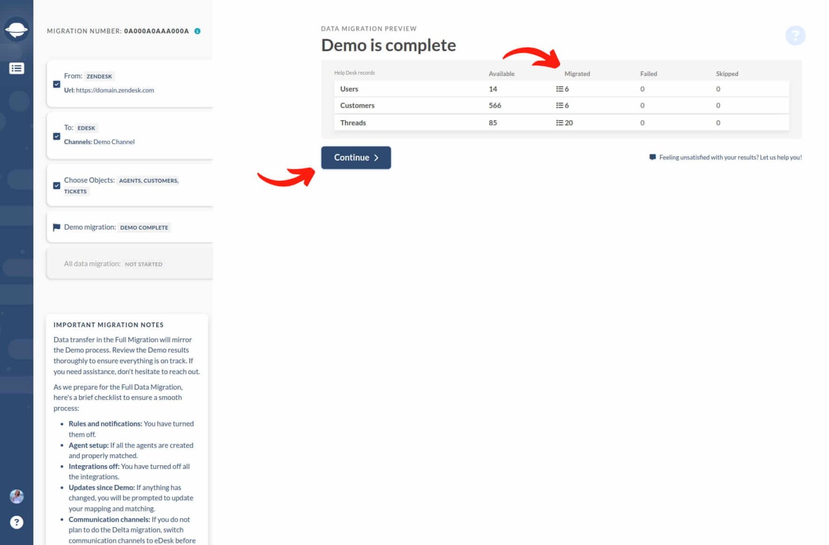829x545 pixels.
Task: Select the Users row label
Action: tap(349, 89)
